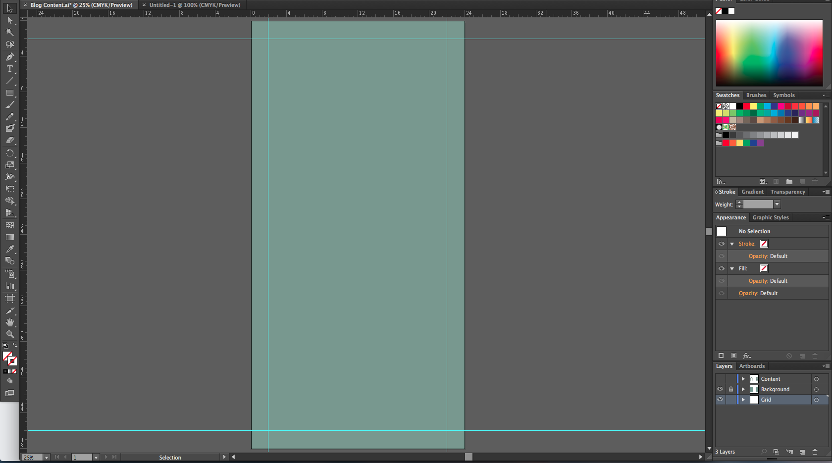Screen dimensions: 832x463
Task: Select the Line Segment tool
Action: click(x=9, y=81)
